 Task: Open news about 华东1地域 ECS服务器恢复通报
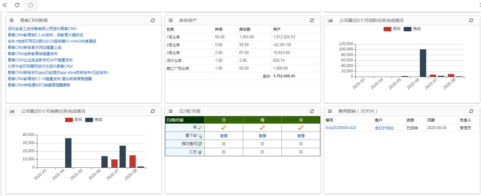pos(52,41)
